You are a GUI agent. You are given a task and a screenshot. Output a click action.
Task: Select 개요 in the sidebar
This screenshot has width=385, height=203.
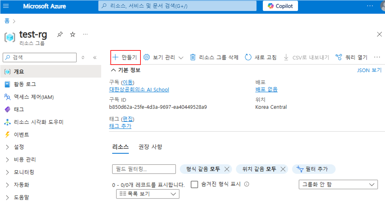51,72
